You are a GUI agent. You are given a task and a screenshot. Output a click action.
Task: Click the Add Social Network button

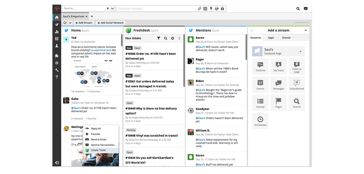point(110,23)
